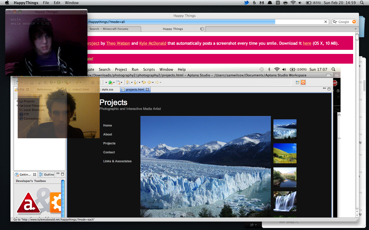Click the green hills landscape thumbnail
This screenshot has height=230, width=369.
coord(285,153)
